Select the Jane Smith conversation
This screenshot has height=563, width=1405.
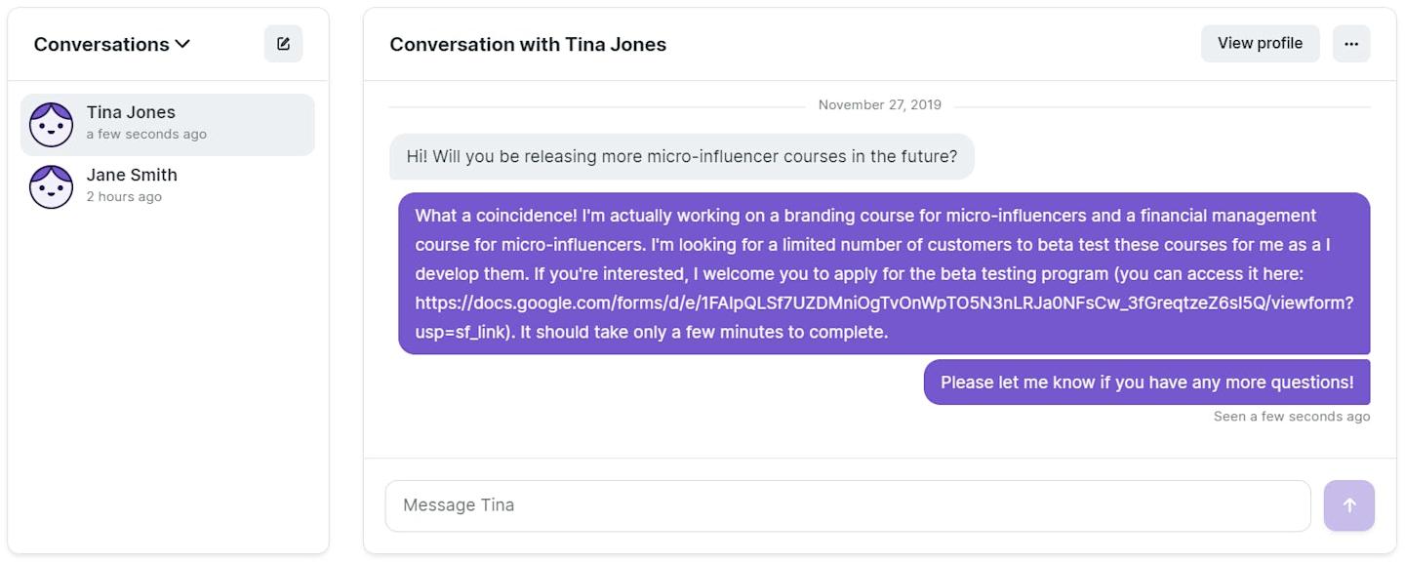click(x=168, y=186)
